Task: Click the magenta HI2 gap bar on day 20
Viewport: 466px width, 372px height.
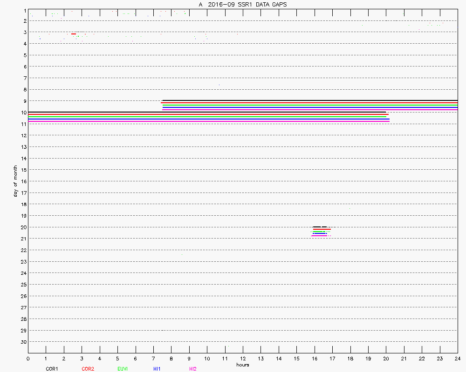Action: pyautogui.click(x=319, y=235)
